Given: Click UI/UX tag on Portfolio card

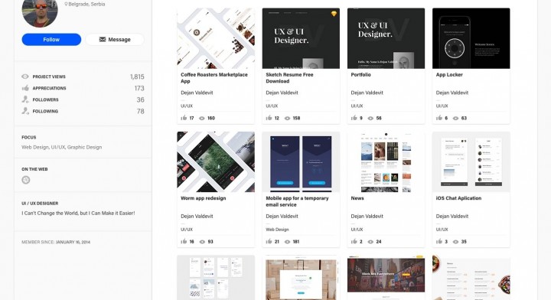Looking at the screenshot, I should pos(357,106).
